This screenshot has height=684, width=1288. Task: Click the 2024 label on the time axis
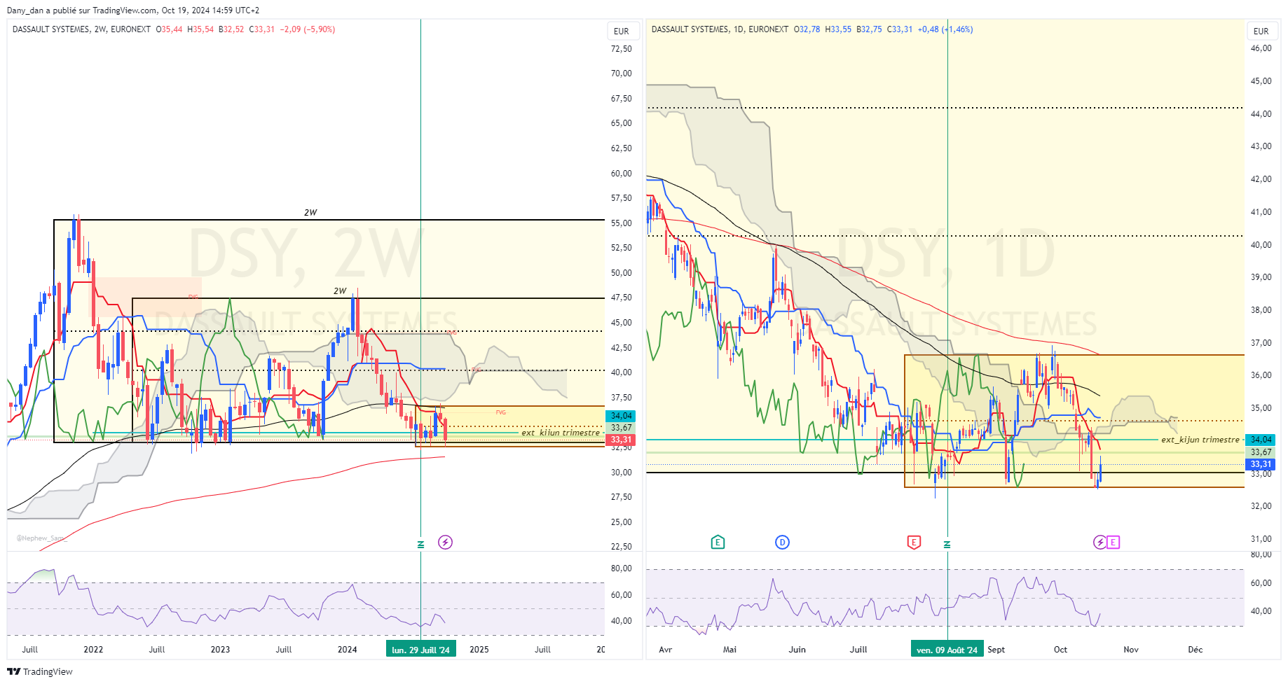(347, 650)
